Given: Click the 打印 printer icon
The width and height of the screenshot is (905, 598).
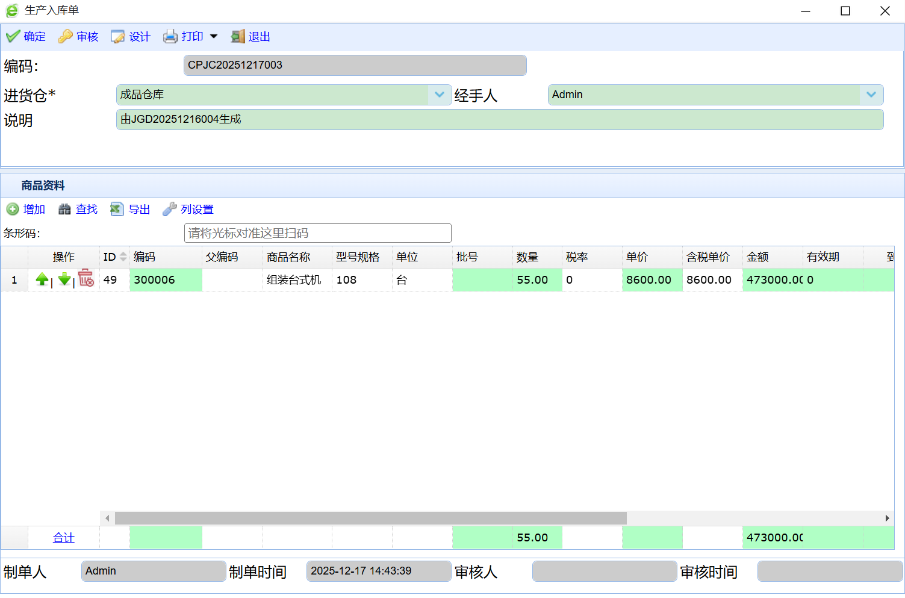Looking at the screenshot, I should click(x=170, y=37).
